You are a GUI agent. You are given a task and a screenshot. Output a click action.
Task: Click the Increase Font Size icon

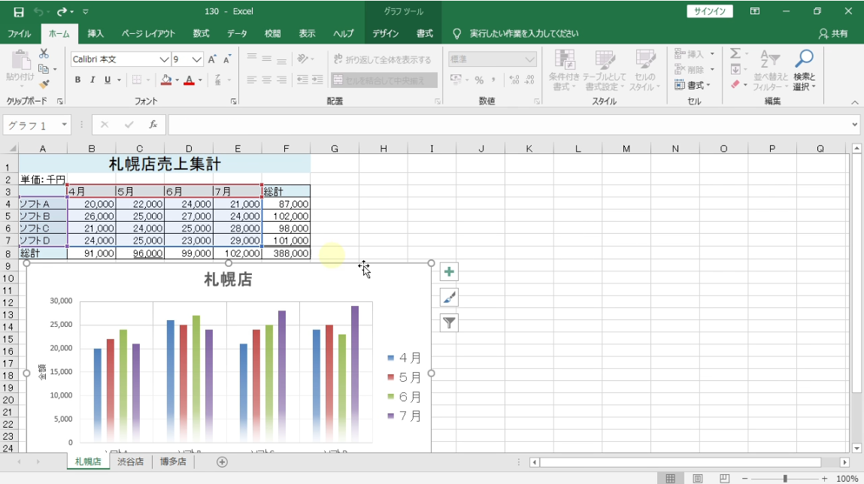pos(212,59)
